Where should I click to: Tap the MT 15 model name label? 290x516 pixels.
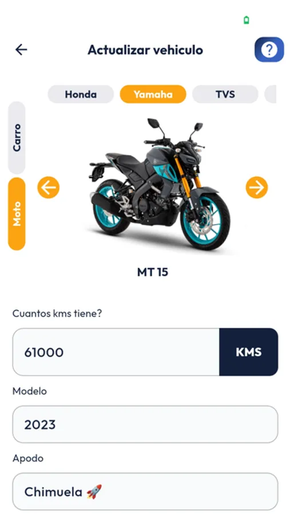pos(153,272)
